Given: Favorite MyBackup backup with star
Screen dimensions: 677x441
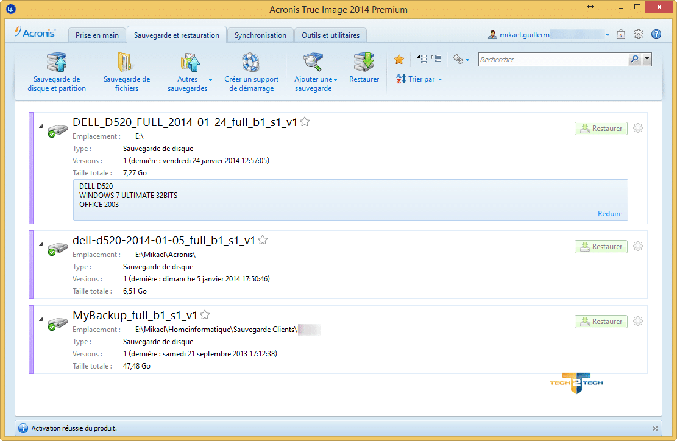Looking at the screenshot, I should click(205, 315).
